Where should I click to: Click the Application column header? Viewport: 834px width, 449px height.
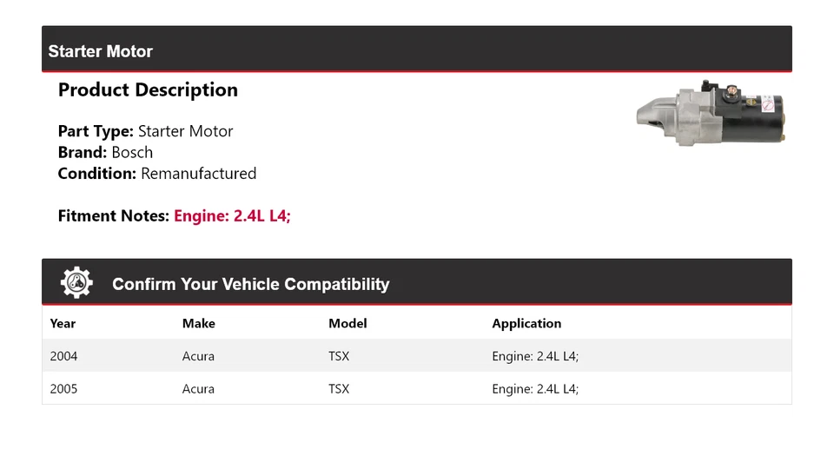point(526,323)
